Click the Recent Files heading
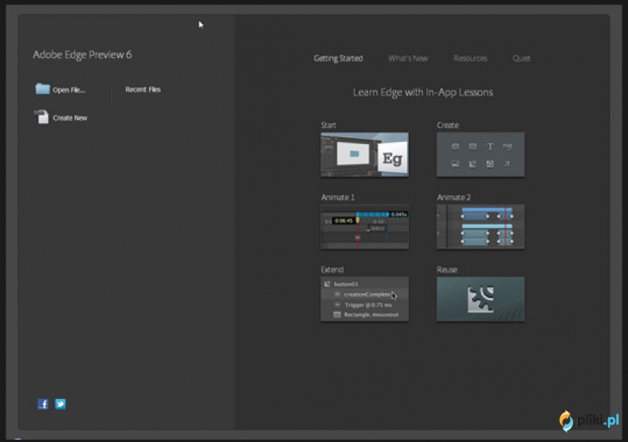Screen dimensions: 628x442 (143, 89)
